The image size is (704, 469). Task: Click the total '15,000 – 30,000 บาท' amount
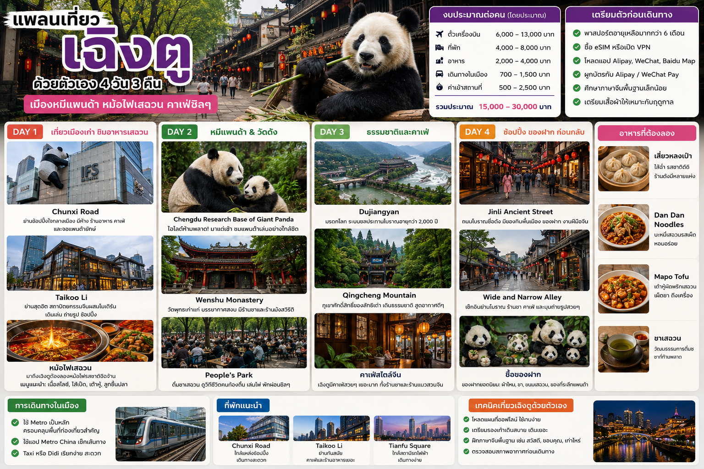(x=515, y=107)
